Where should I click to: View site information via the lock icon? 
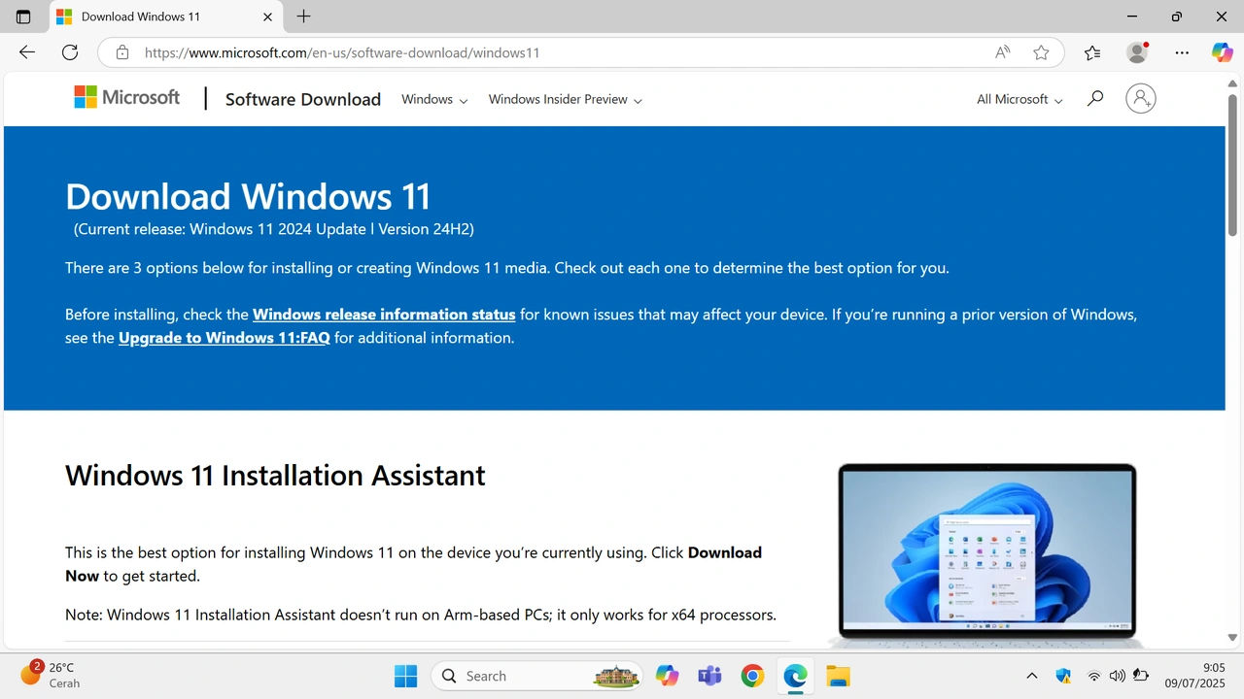(x=122, y=52)
